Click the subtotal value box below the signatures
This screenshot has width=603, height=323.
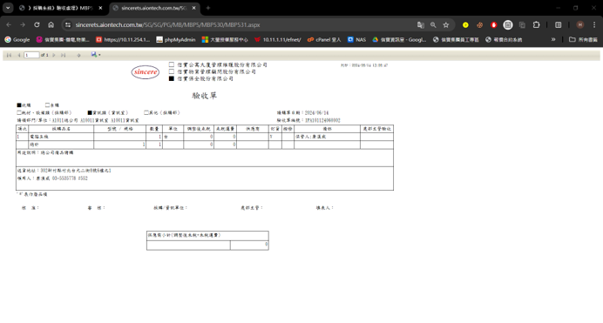(x=249, y=245)
